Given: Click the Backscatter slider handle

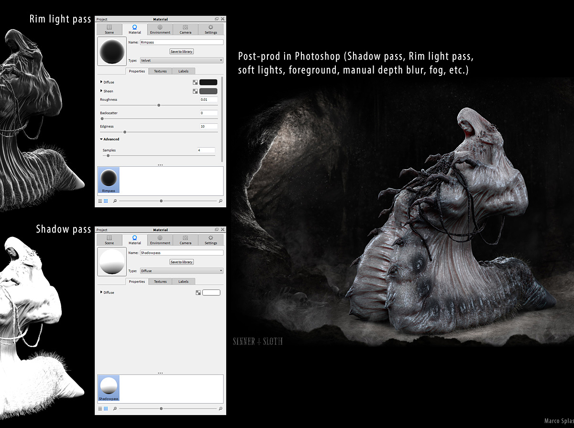Looking at the screenshot, I should coord(102,118).
